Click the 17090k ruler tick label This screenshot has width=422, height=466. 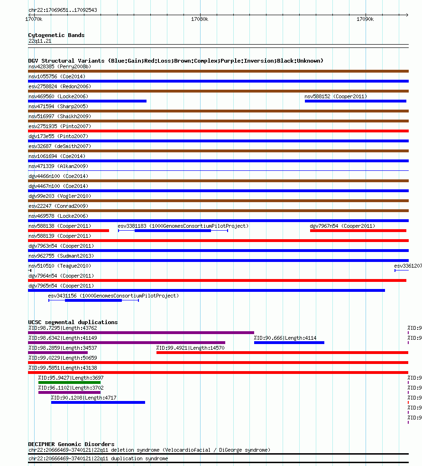pos(365,19)
